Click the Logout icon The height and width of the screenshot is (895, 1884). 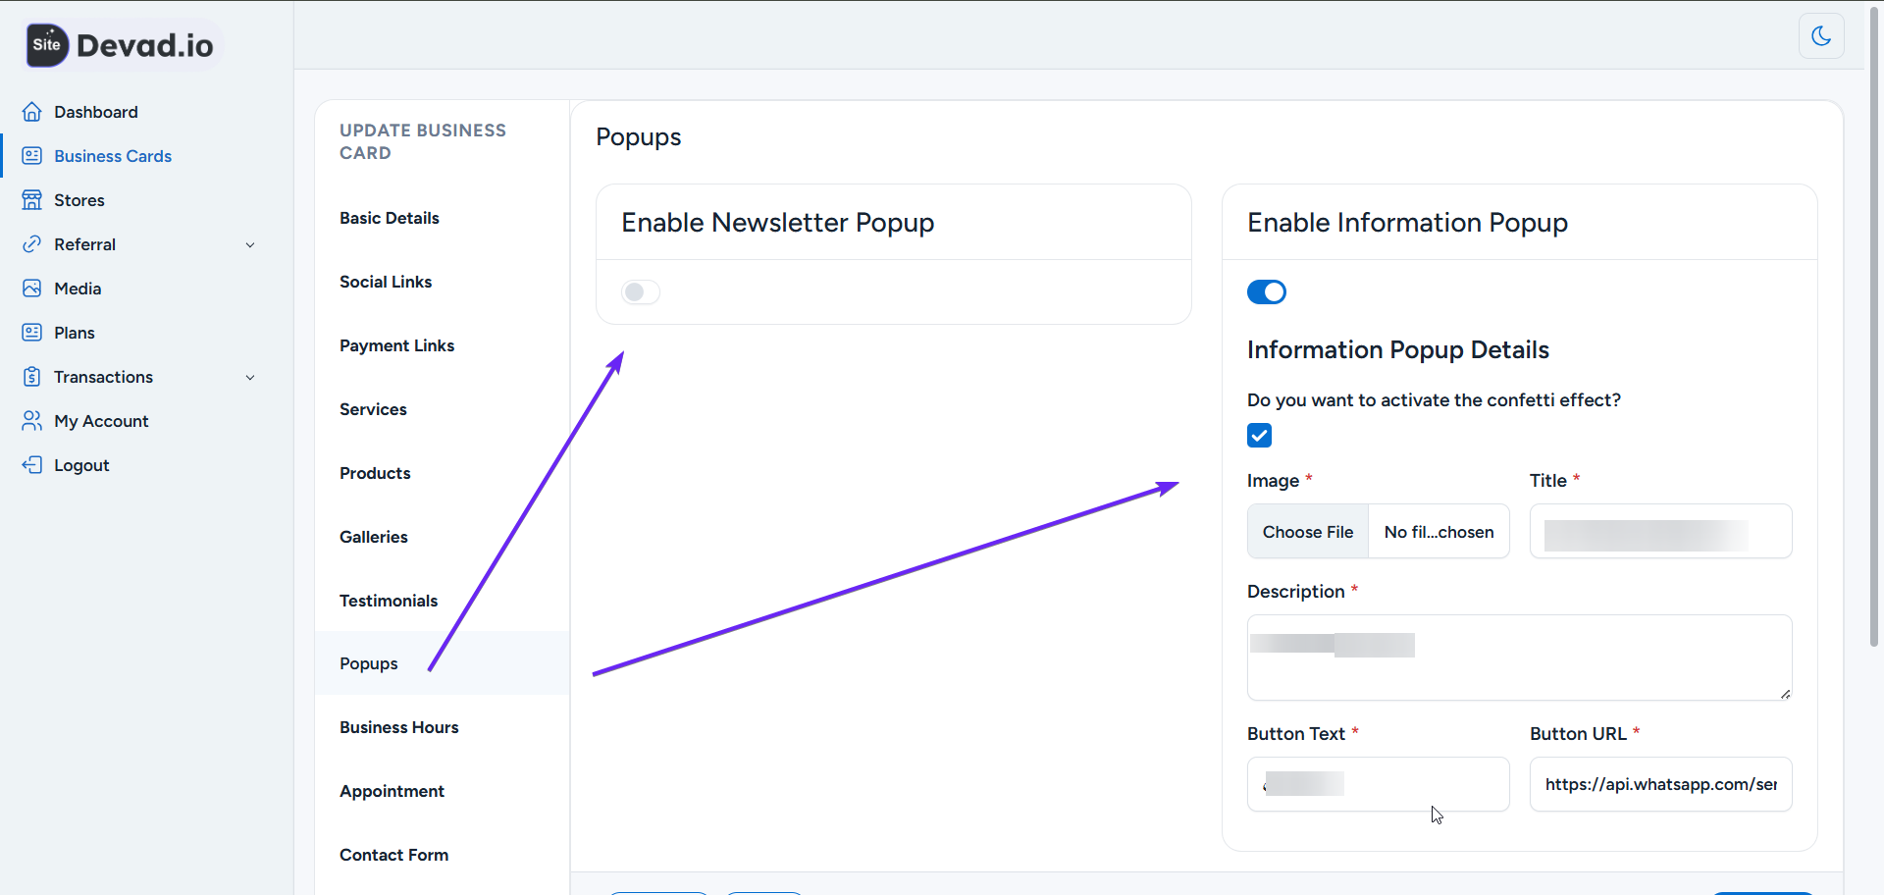coord(32,464)
